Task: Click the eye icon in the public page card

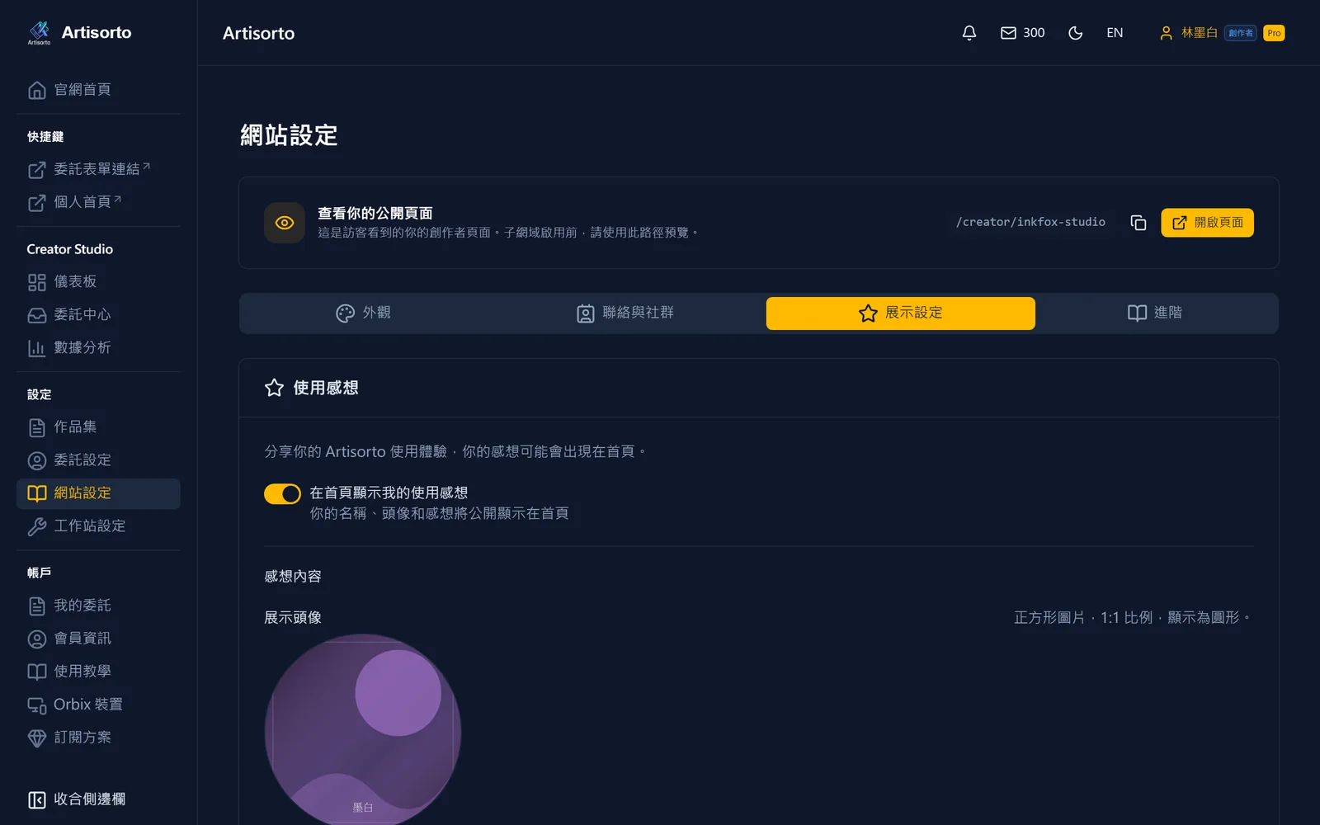Action: coord(285,223)
